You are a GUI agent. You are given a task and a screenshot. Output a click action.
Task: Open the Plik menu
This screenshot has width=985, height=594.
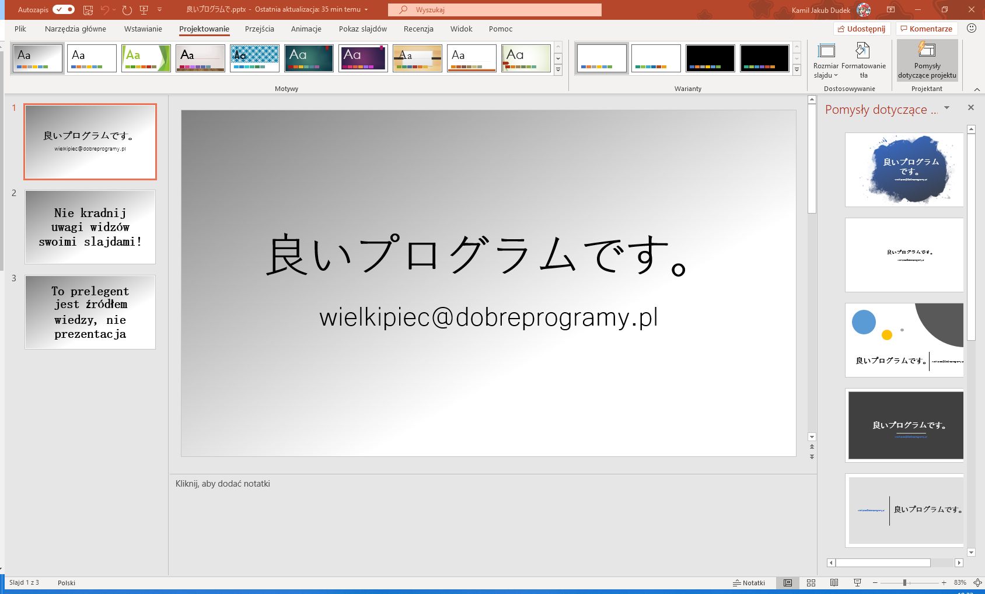click(20, 29)
